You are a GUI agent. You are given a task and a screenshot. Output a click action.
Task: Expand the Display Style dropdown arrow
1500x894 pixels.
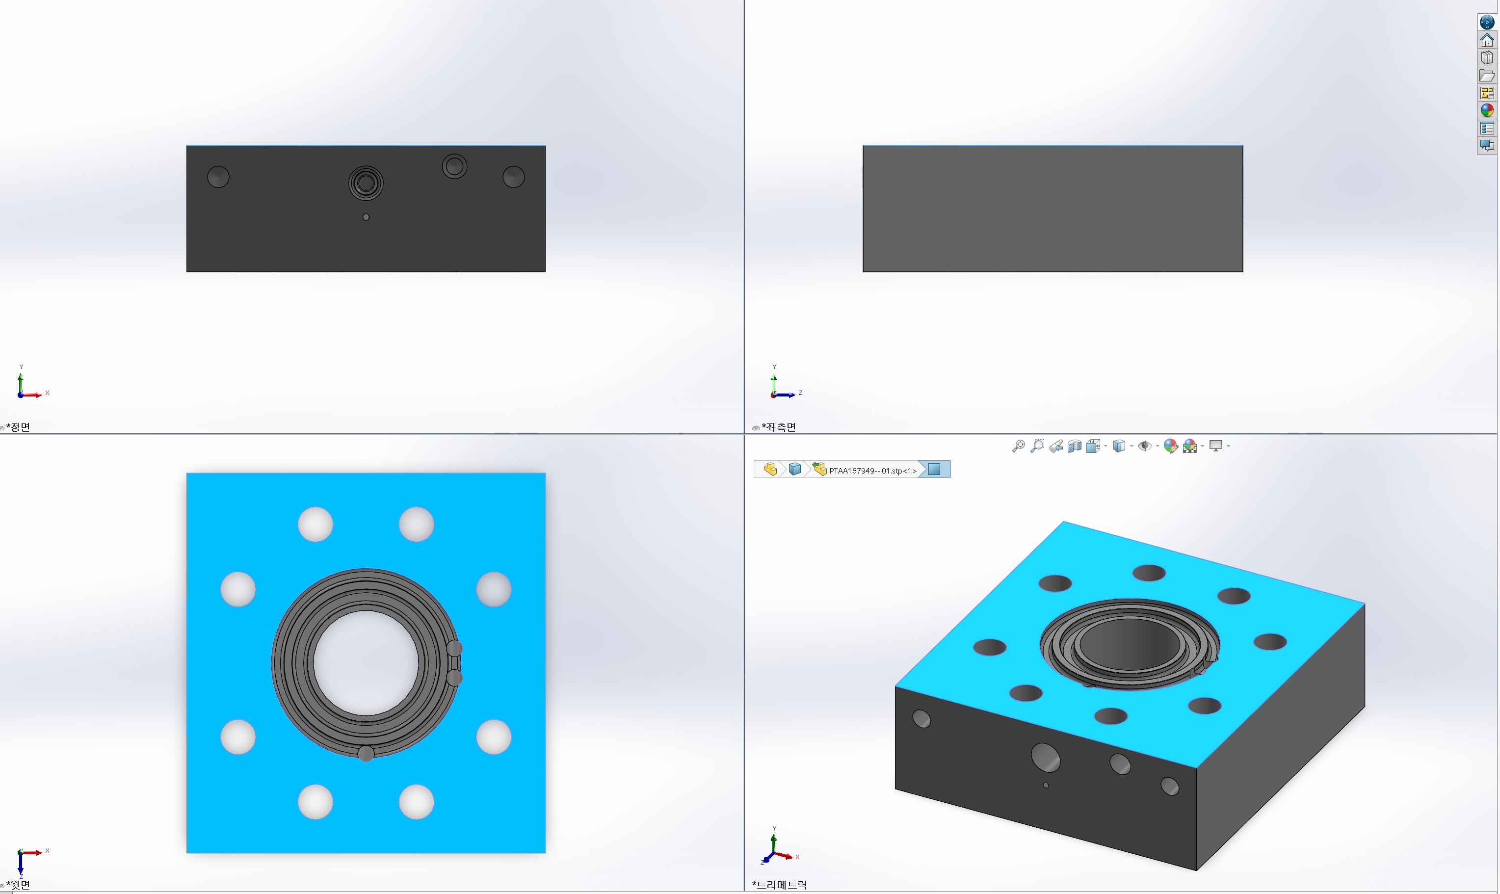(x=1132, y=446)
